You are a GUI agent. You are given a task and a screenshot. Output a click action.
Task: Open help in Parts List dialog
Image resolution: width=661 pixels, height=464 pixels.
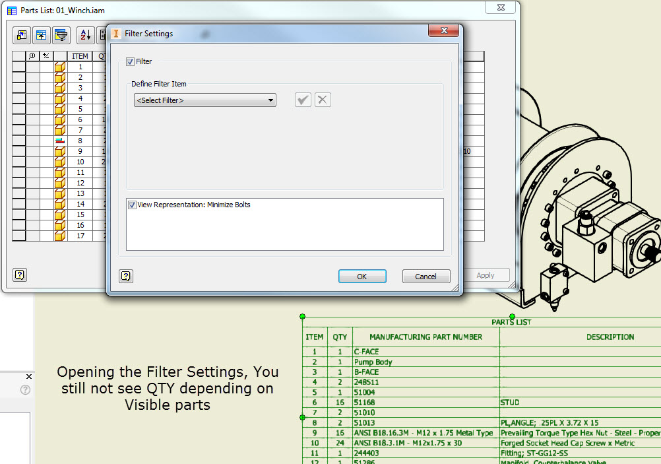(20, 275)
